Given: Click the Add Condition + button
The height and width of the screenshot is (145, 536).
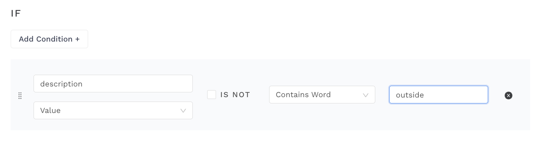Looking at the screenshot, I should pyautogui.click(x=49, y=39).
